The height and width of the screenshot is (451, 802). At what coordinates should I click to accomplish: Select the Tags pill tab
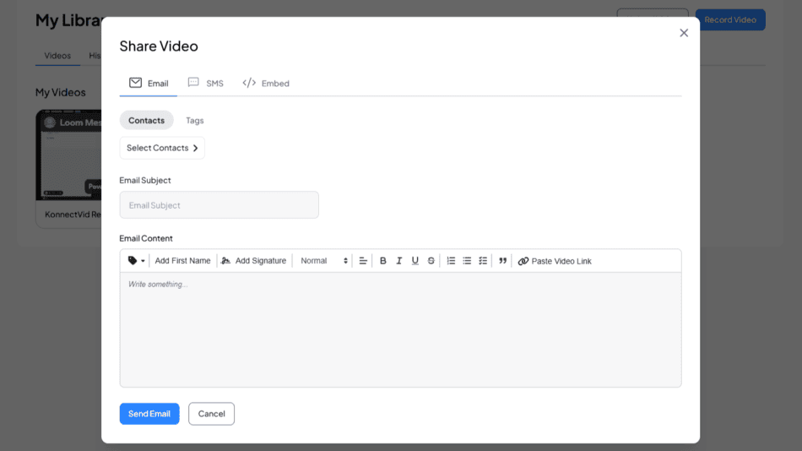[195, 120]
